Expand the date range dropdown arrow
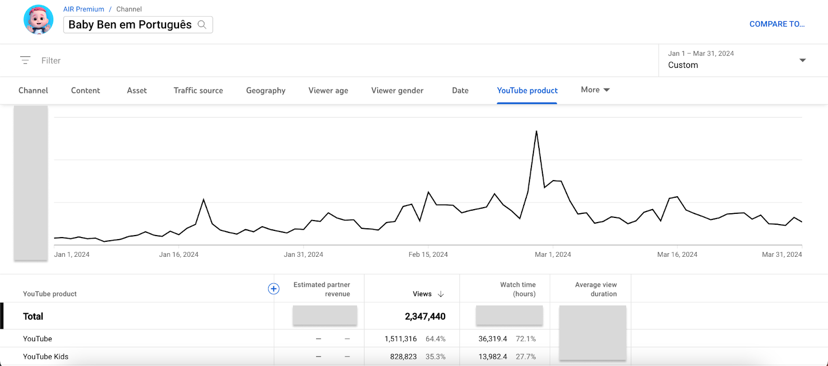 tap(802, 61)
